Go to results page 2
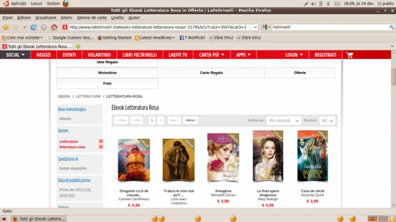Viewport: 396px width, 222px height. 160,121
